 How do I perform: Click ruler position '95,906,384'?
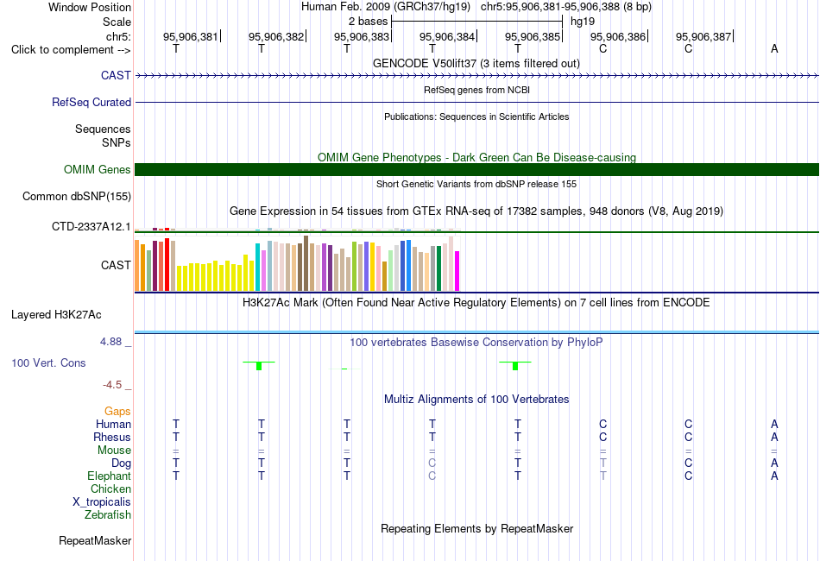[x=446, y=36]
